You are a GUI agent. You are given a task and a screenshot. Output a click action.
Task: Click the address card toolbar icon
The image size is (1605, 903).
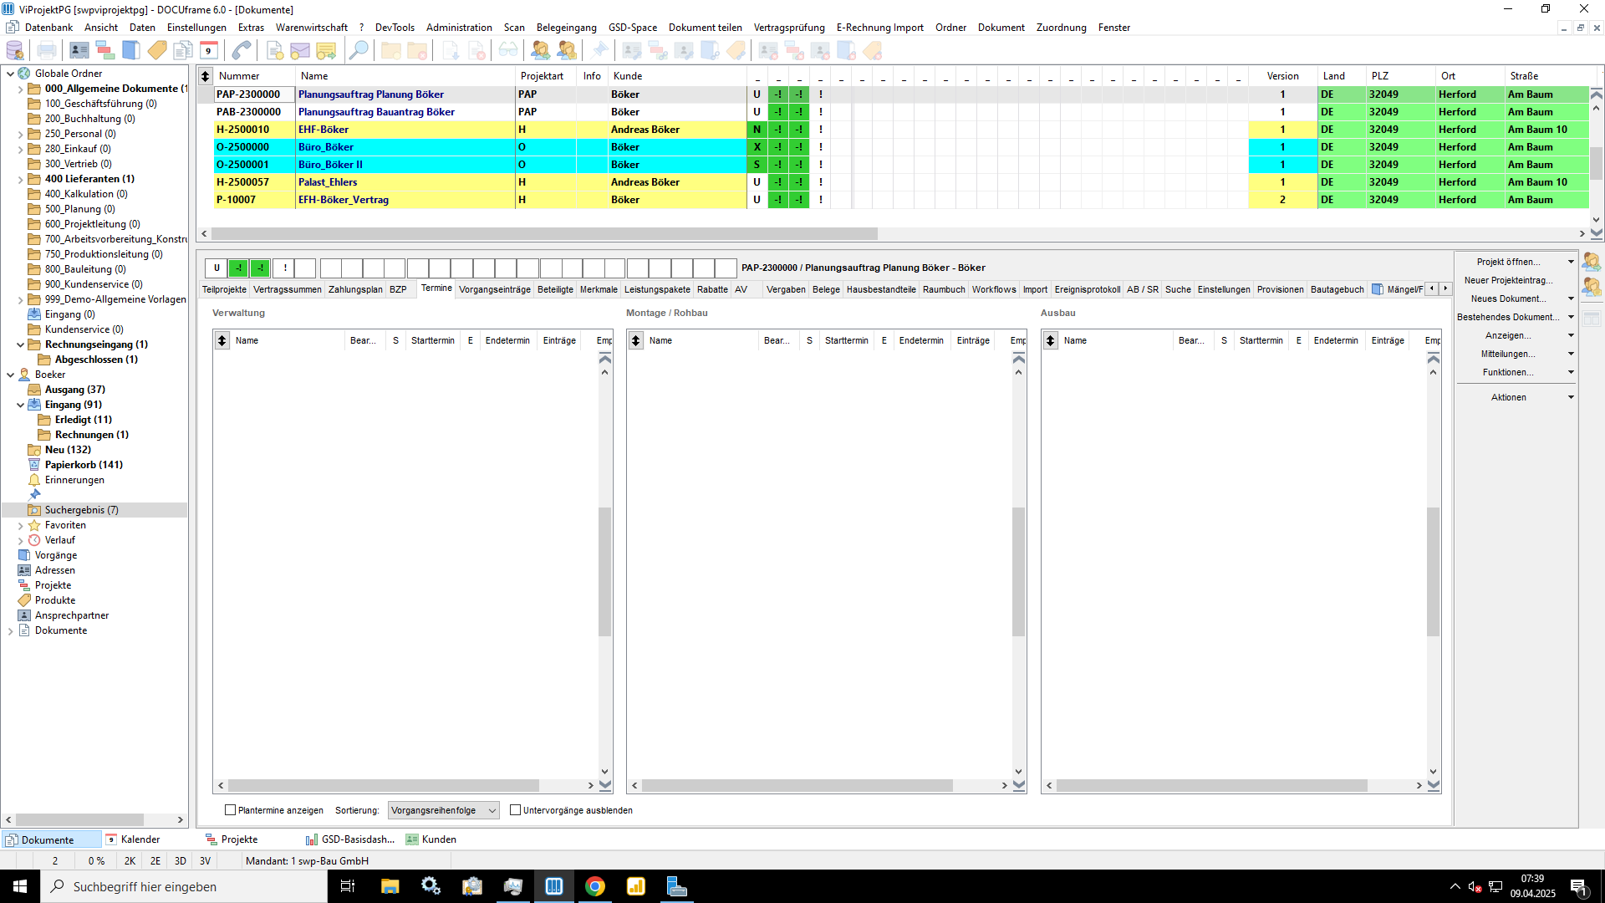[x=79, y=51]
